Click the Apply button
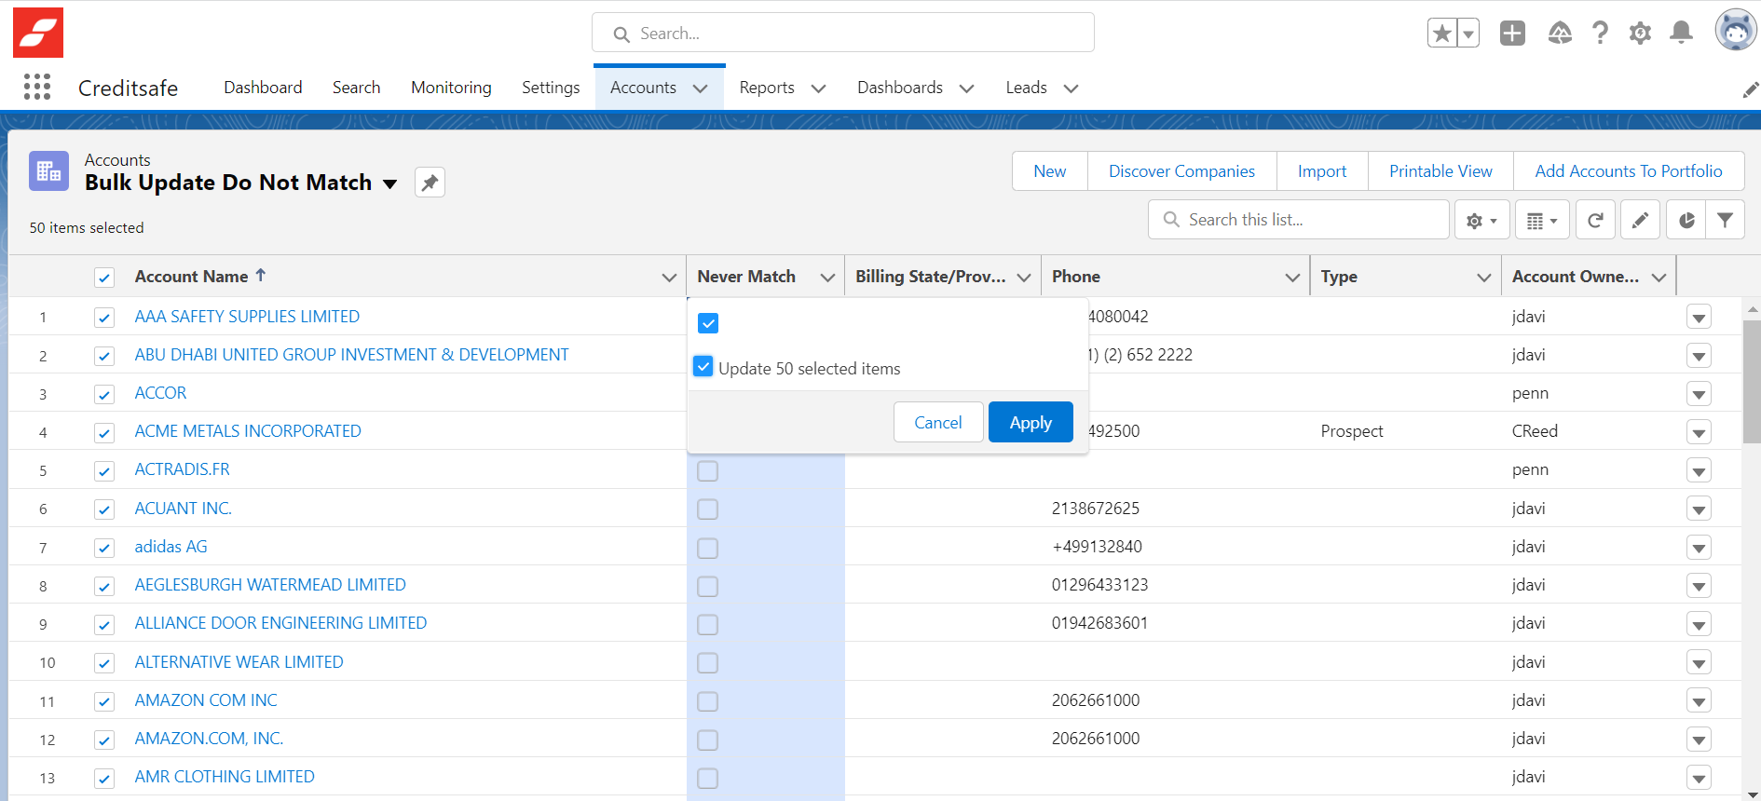1761x801 pixels. tap(1031, 422)
